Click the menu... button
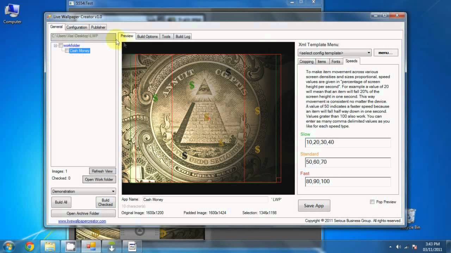Image resolution: width=451 pixels, height=253 pixels. [385, 53]
